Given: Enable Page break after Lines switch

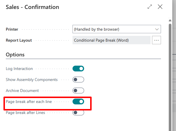Looking at the screenshot, I should point(78,112).
